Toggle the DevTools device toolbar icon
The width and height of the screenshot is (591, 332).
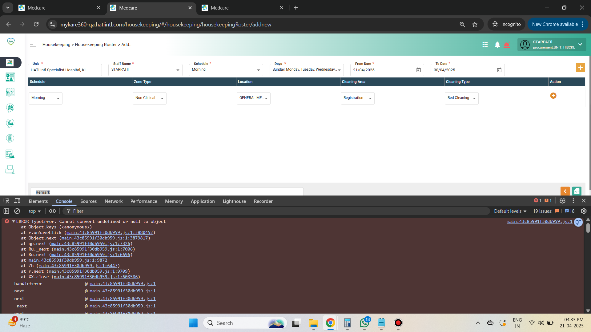(17, 201)
